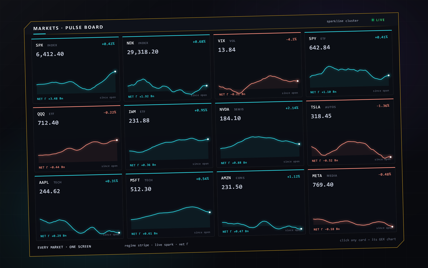Click the -1.36% change on TSLA
The width and height of the screenshot is (428, 268).
pyautogui.click(x=383, y=106)
